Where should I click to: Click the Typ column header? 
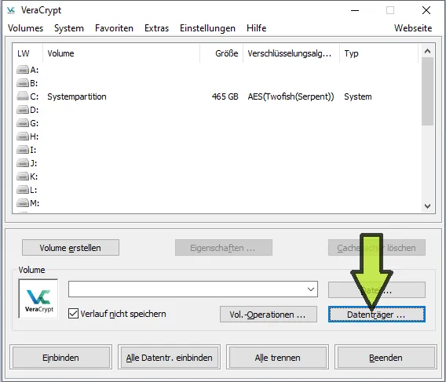point(379,53)
